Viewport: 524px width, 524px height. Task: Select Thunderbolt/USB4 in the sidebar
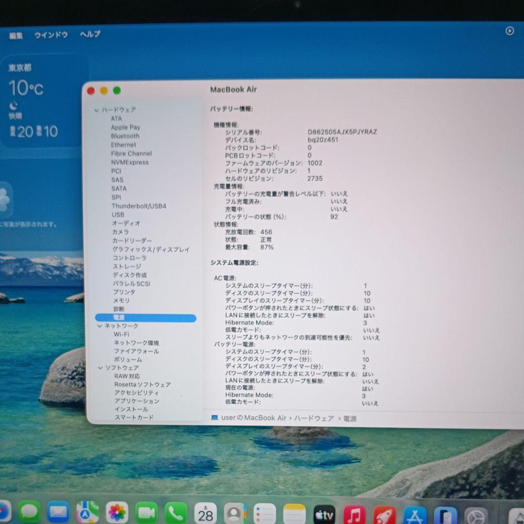click(x=139, y=206)
